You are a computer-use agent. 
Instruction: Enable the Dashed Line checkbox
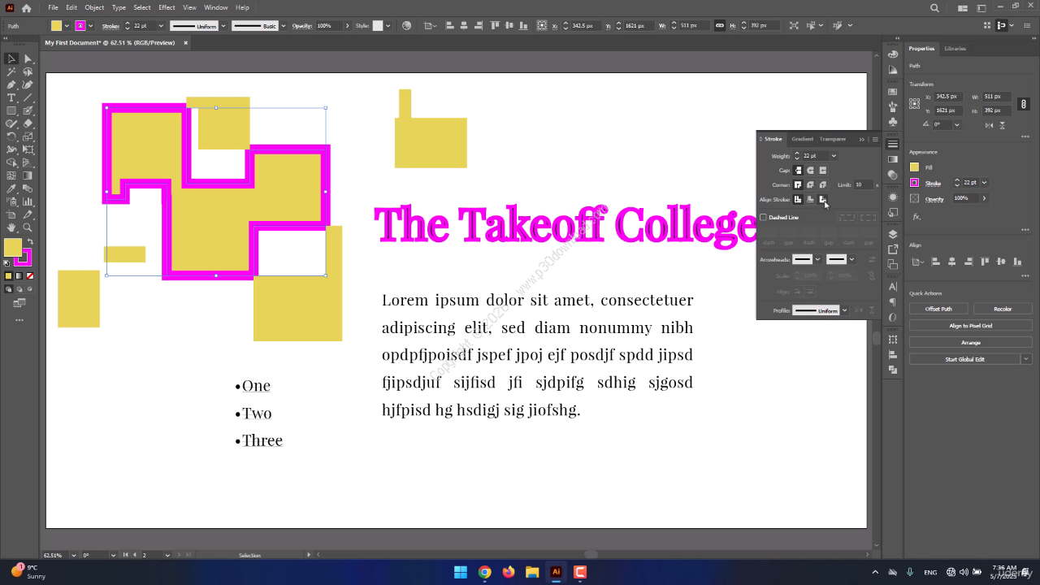pyautogui.click(x=763, y=218)
